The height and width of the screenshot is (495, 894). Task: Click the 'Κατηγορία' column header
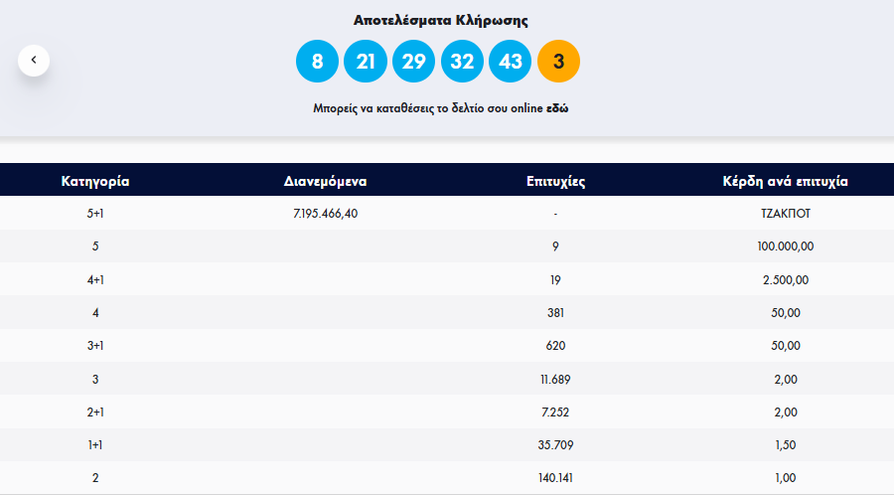pos(95,181)
